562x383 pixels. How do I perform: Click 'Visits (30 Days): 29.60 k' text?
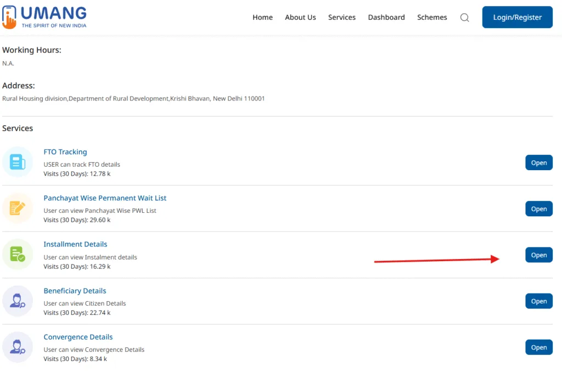(x=77, y=220)
